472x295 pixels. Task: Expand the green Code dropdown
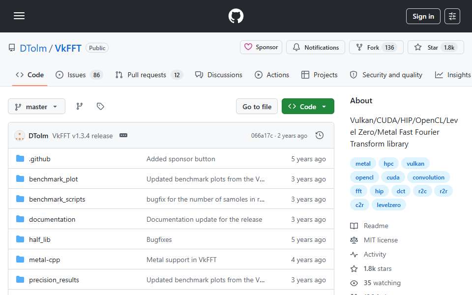tap(308, 107)
